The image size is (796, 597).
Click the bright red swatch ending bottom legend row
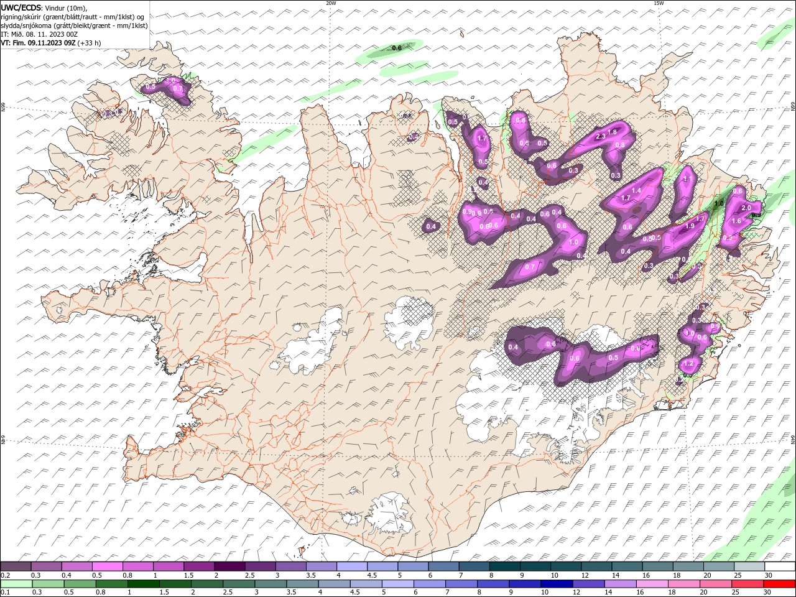[780, 584]
